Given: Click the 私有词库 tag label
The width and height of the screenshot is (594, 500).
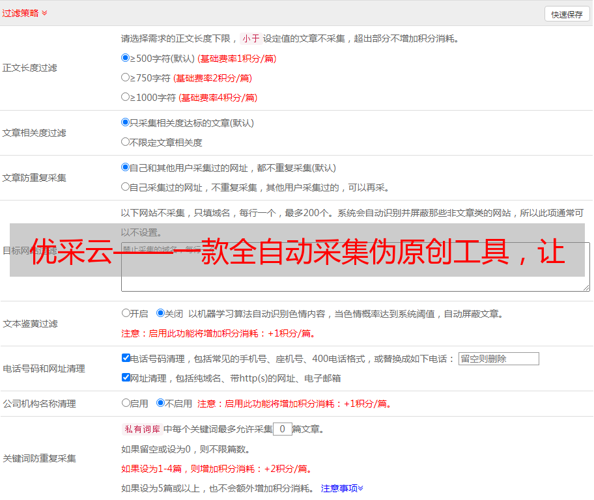Looking at the screenshot, I should click(x=141, y=429).
